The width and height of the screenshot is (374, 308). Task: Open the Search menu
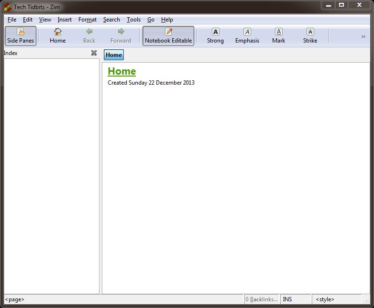(111, 20)
